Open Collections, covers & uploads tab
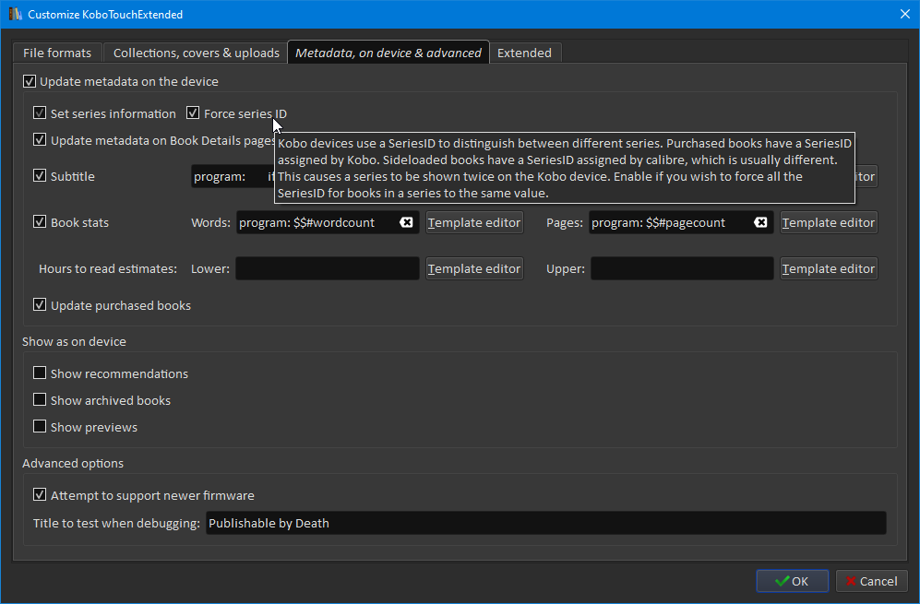The height and width of the screenshot is (604, 920). click(196, 53)
